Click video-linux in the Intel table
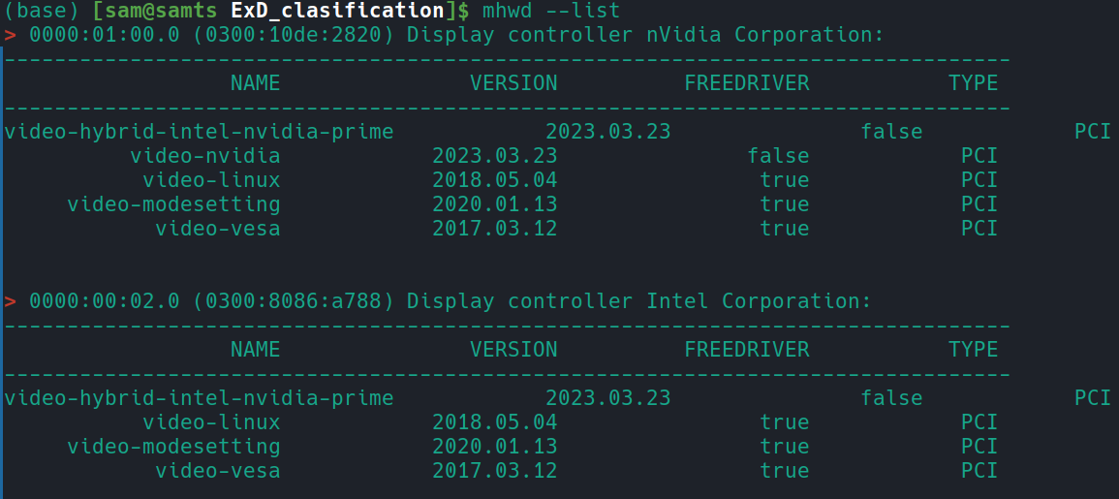This screenshot has width=1119, height=499. pyautogui.click(x=212, y=422)
